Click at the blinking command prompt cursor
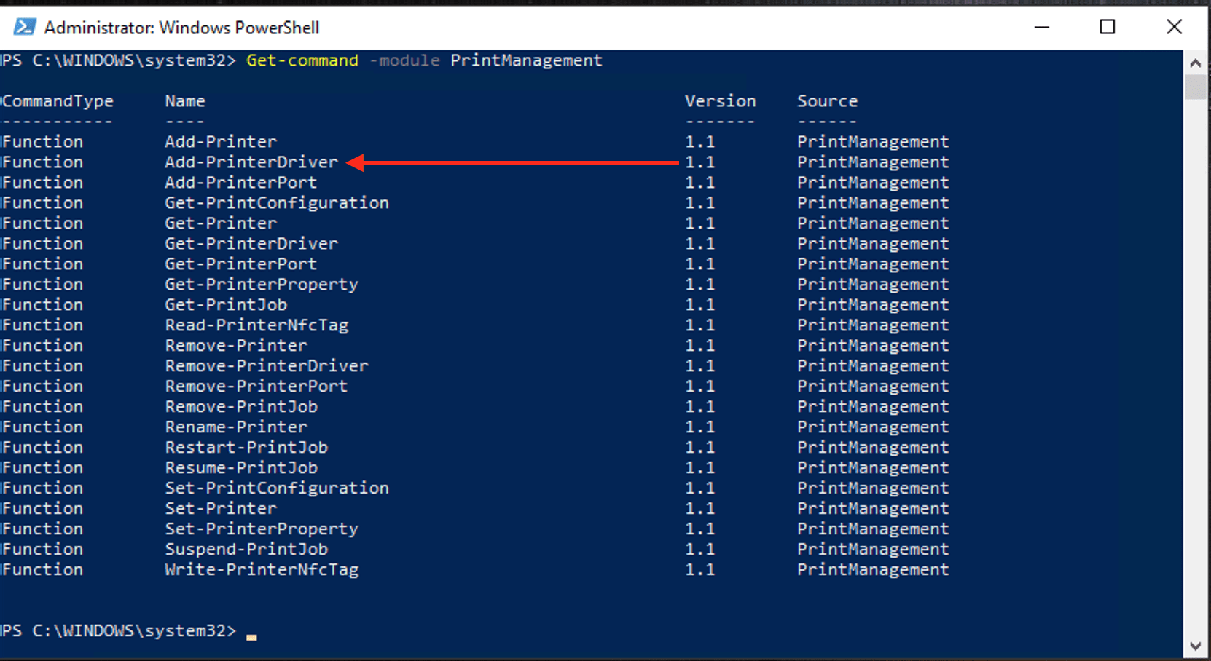Screen dimensions: 1211x661 (251, 635)
